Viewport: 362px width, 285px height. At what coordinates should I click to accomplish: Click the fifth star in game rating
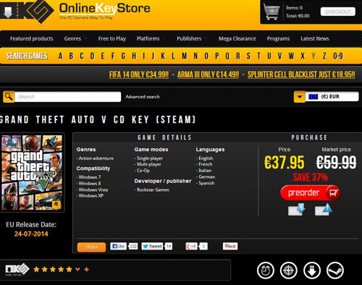[x=70, y=269]
